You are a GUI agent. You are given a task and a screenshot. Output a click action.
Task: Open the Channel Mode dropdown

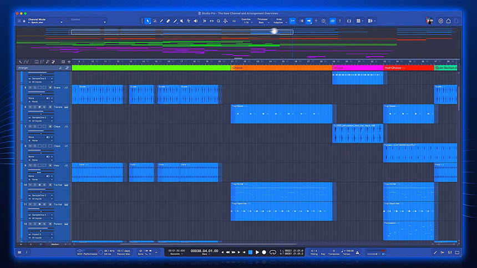click(x=45, y=21)
